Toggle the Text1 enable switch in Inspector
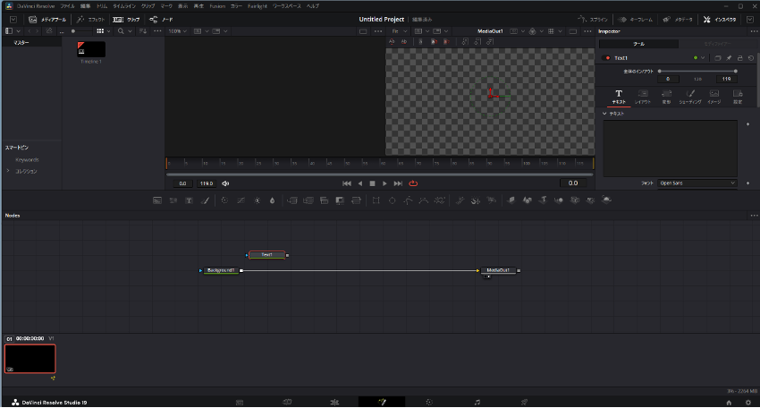This screenshot has width=760, height=408. click(607, 58)
